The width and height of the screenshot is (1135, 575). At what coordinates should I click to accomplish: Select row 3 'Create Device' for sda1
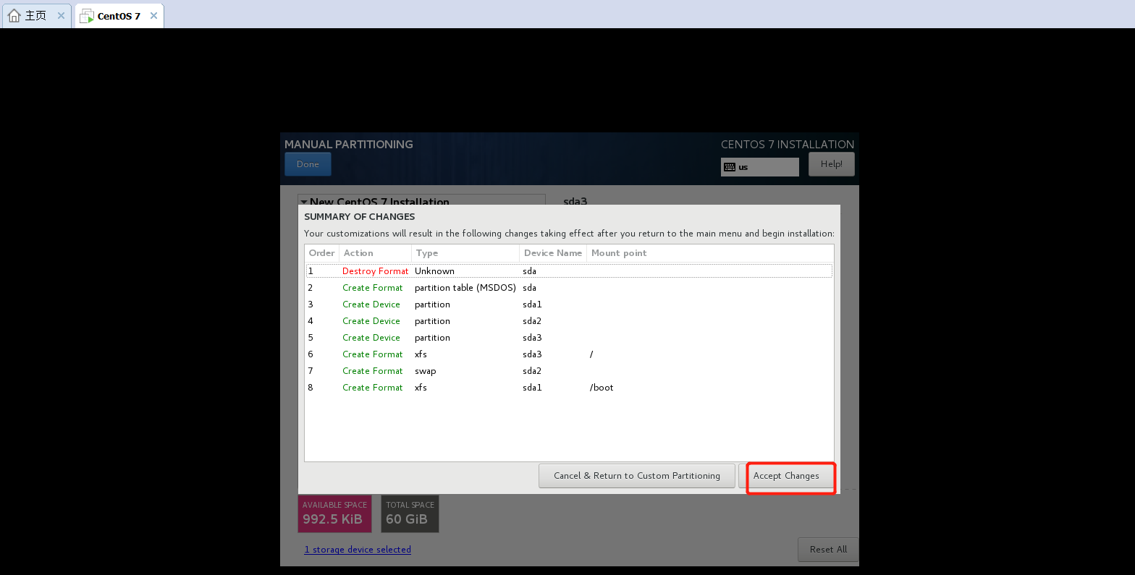(371, 304)
